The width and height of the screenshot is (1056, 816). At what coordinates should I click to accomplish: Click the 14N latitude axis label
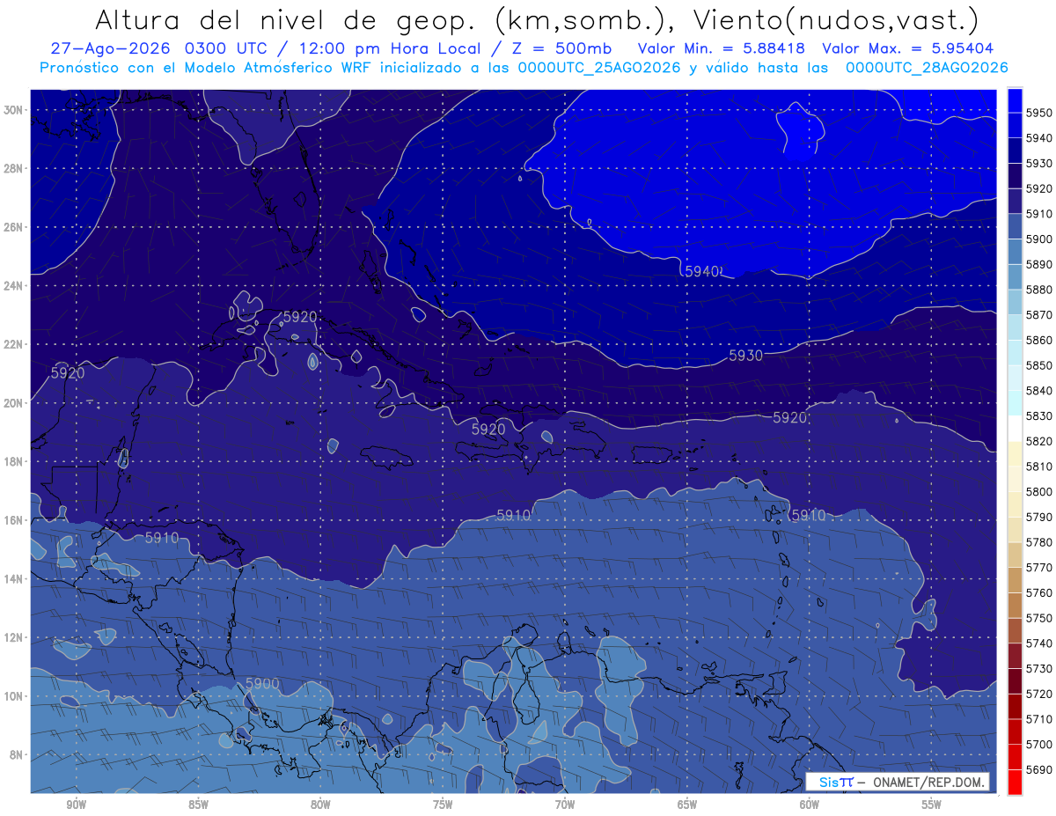tap(13, 579)
